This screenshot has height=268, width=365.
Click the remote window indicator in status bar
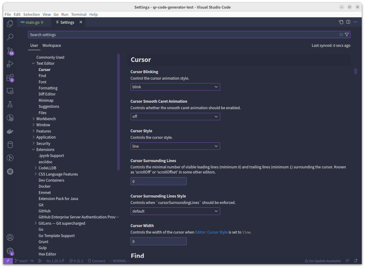8,261
